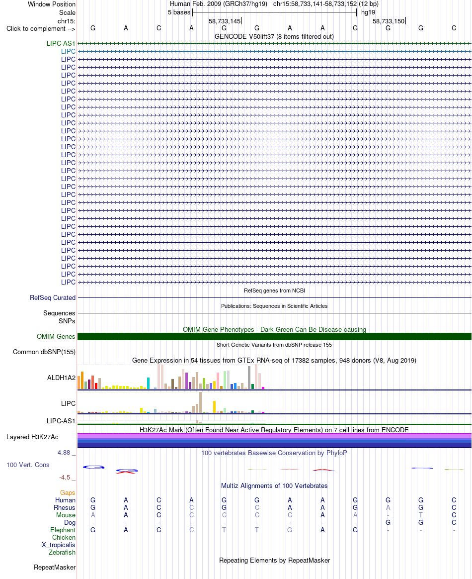Open 'Multiz Alignments of 100 Vertebrates' title

[274, 486]
